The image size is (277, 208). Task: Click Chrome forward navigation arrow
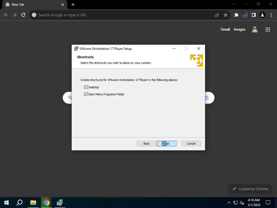click(15, 15)
